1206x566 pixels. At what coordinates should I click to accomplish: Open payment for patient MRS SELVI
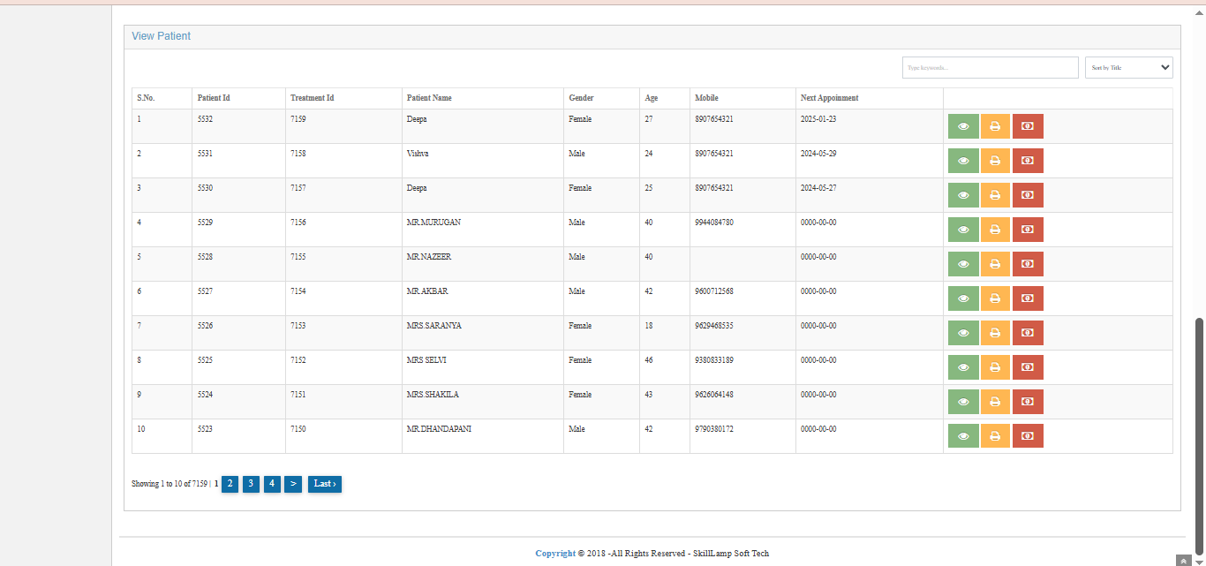click(x=1028, y=367)
